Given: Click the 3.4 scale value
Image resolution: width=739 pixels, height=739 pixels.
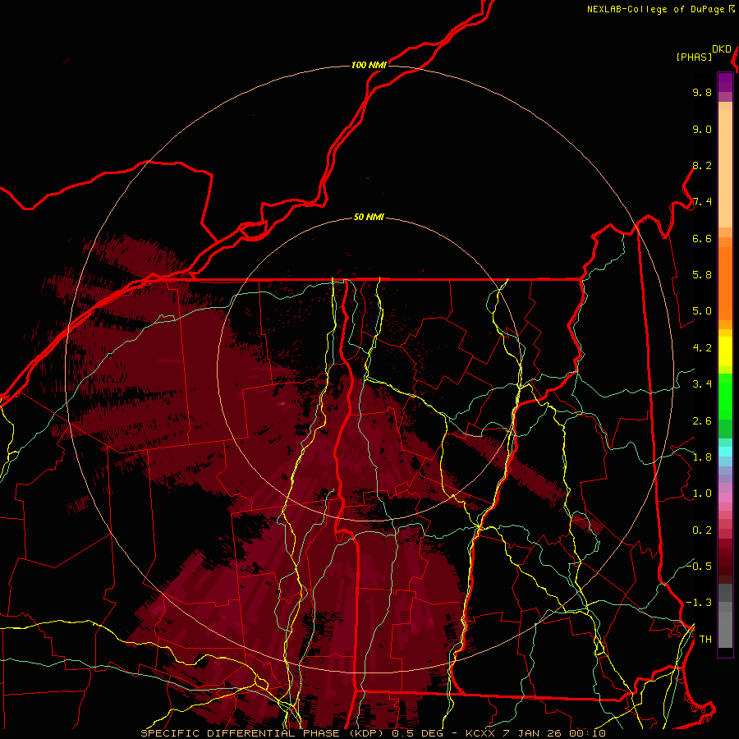Looking at the screenshot, I should pyautogui.click(x=702, y=384).
